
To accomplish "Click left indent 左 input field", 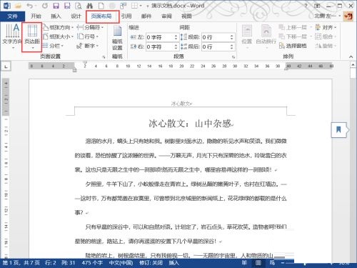I will point(160,37).
